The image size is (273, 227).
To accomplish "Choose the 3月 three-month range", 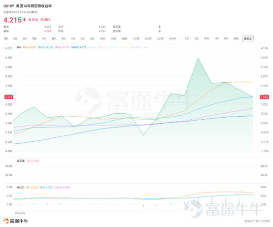I will tap(196, 38).
